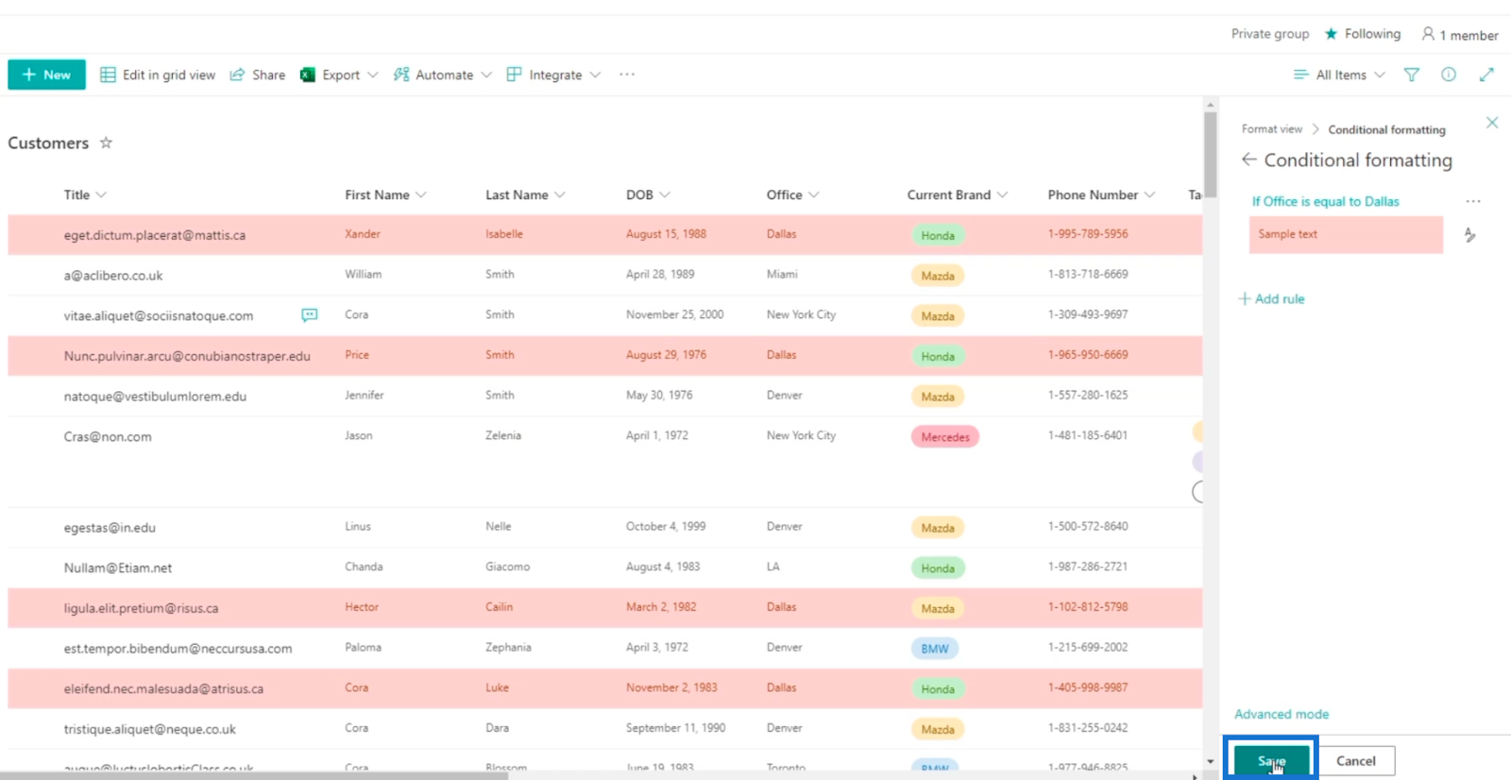Screen dimensions: 1511x780
Task: Open the toolbar more options ellipsis
Action: [627, 75]
